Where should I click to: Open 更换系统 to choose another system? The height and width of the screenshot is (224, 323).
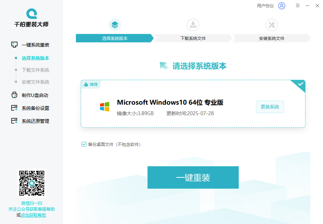tap(270, 107)
